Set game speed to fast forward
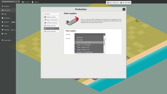Image resolution: width=167 pixels, height=94 pixels. 126,3
